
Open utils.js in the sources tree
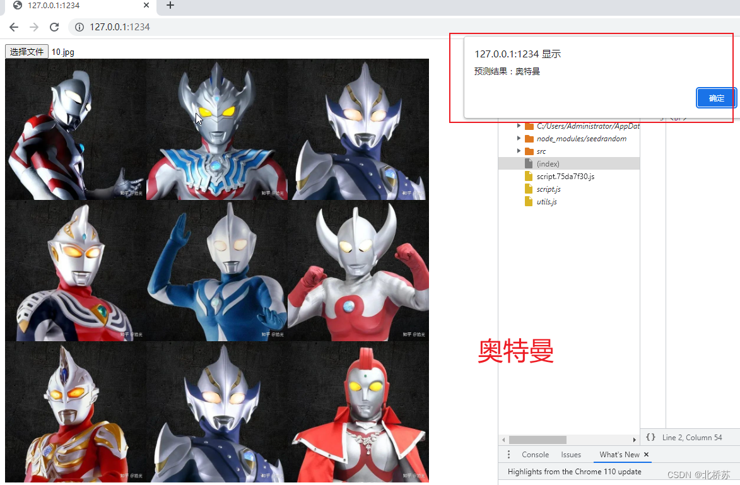546,202
